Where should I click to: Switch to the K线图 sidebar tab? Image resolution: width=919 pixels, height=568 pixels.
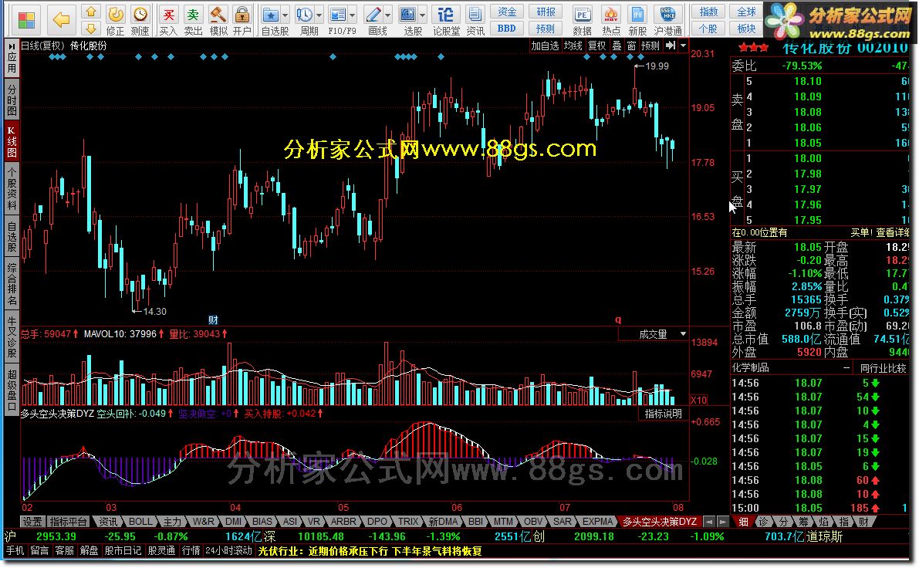(12, 141)
